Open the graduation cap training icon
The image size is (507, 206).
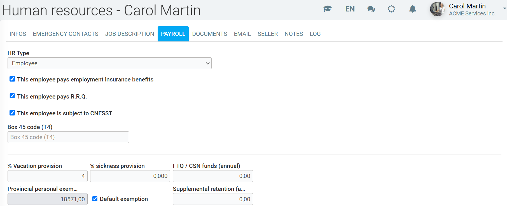[x=328, y=9]
